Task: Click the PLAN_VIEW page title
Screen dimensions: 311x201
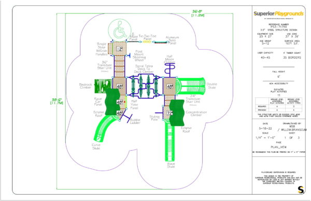Action: 278,147
